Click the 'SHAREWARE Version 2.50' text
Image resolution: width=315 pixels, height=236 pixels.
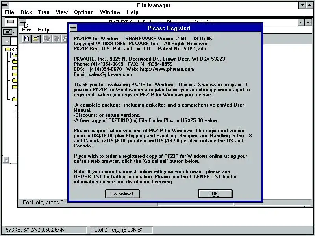pos(156,39)
